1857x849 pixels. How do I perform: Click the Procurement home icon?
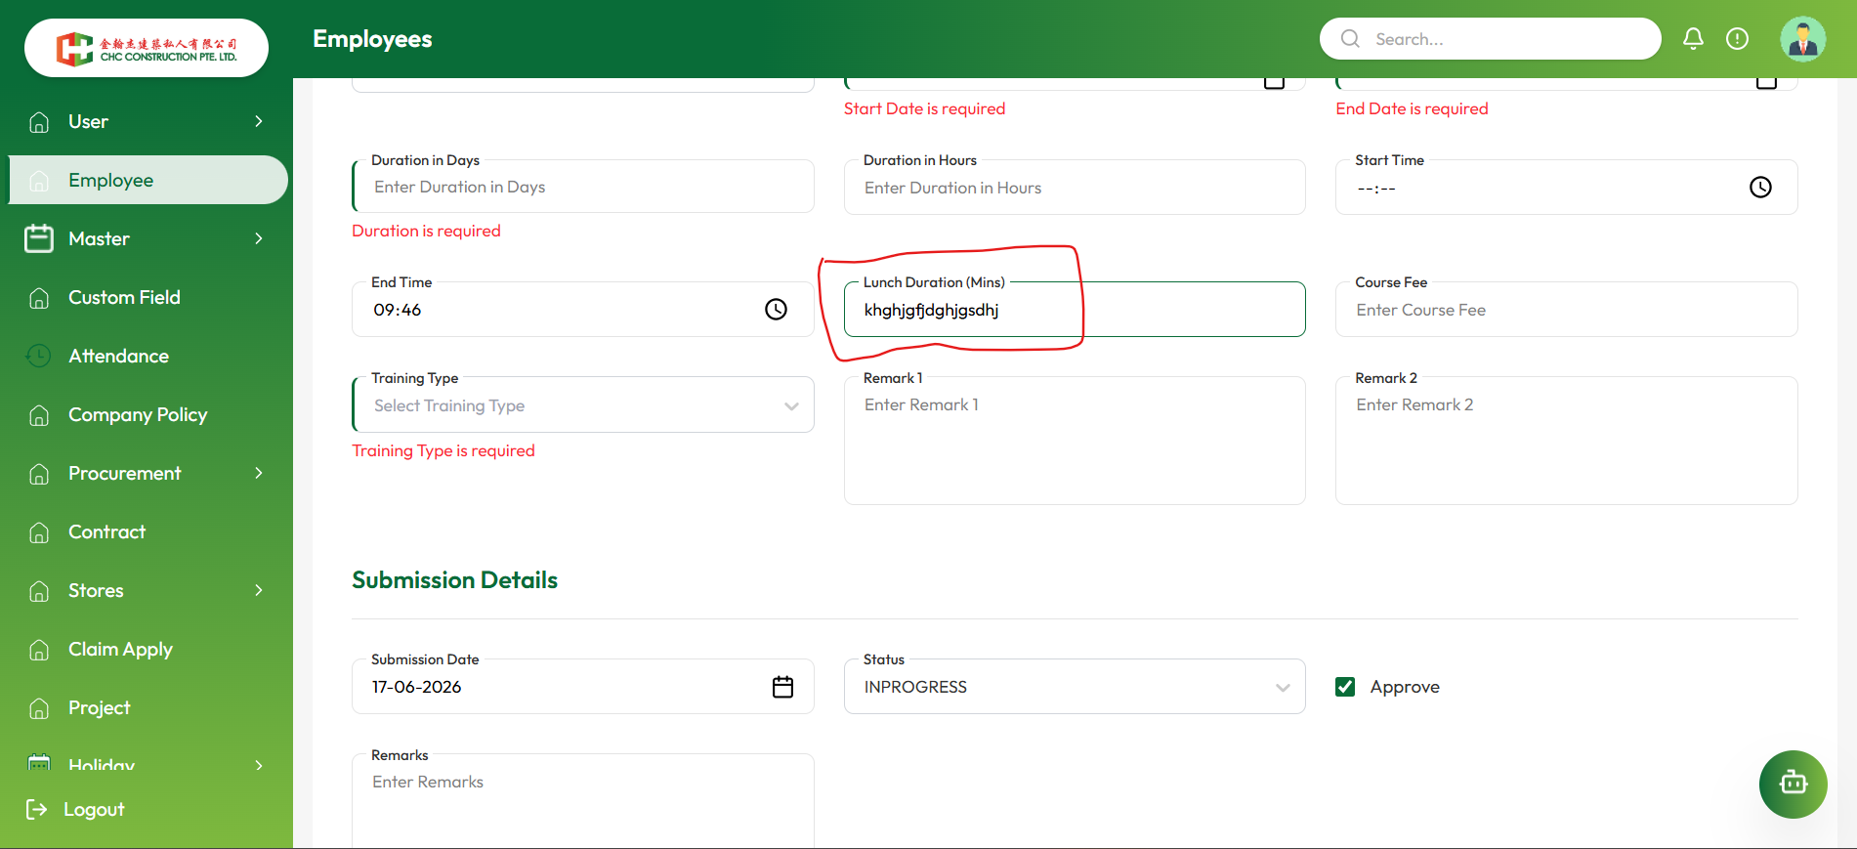pos(39,474)
